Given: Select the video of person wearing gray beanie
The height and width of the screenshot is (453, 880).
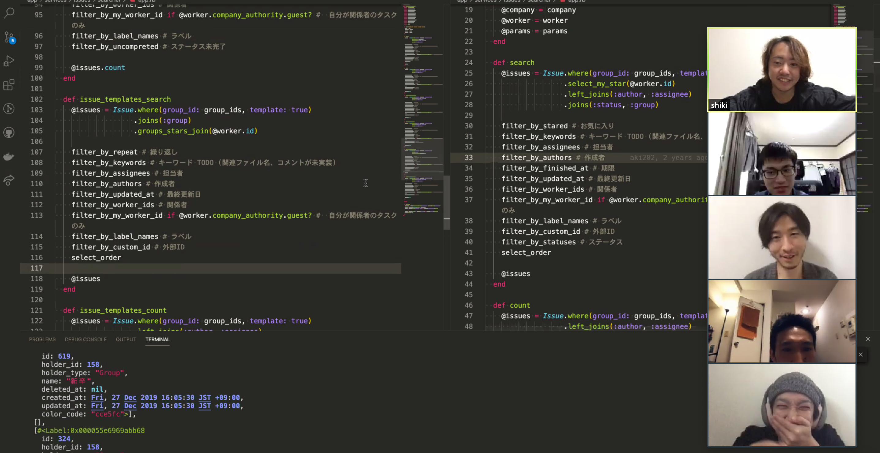Looking at the screenshot, I should click(x=782, y=405).
